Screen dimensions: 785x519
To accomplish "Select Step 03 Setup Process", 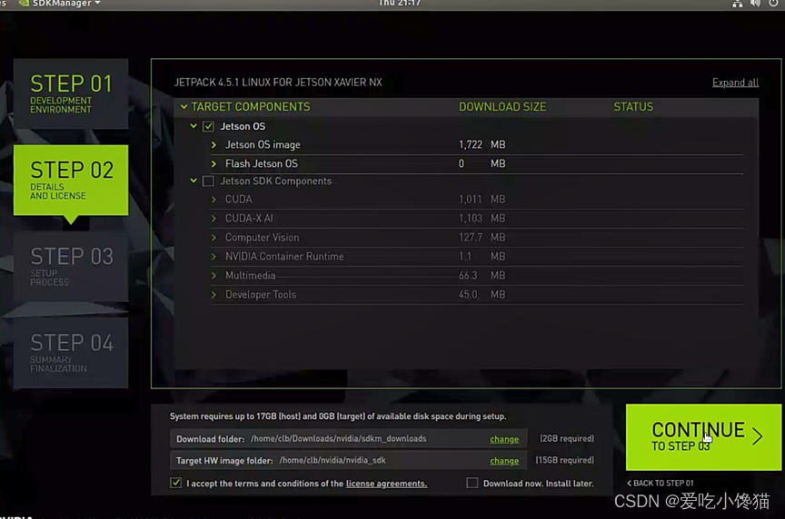I will point(71,266).
